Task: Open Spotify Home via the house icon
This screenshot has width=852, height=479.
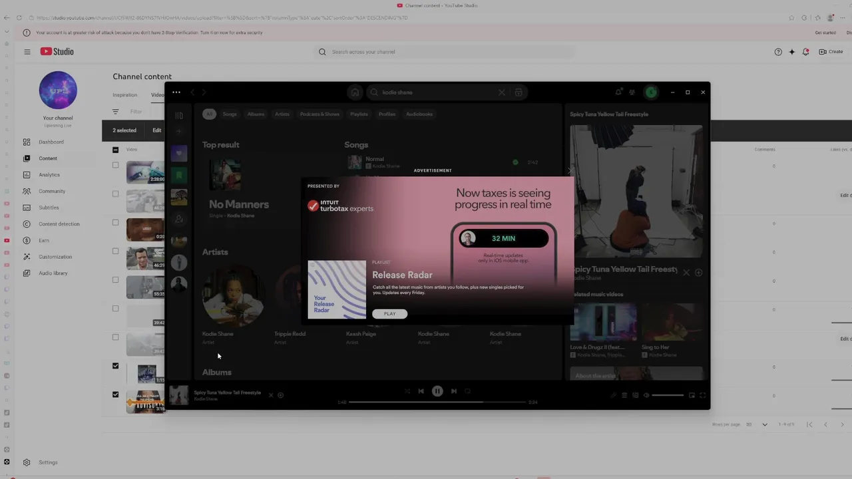Action: pos(355,92)
